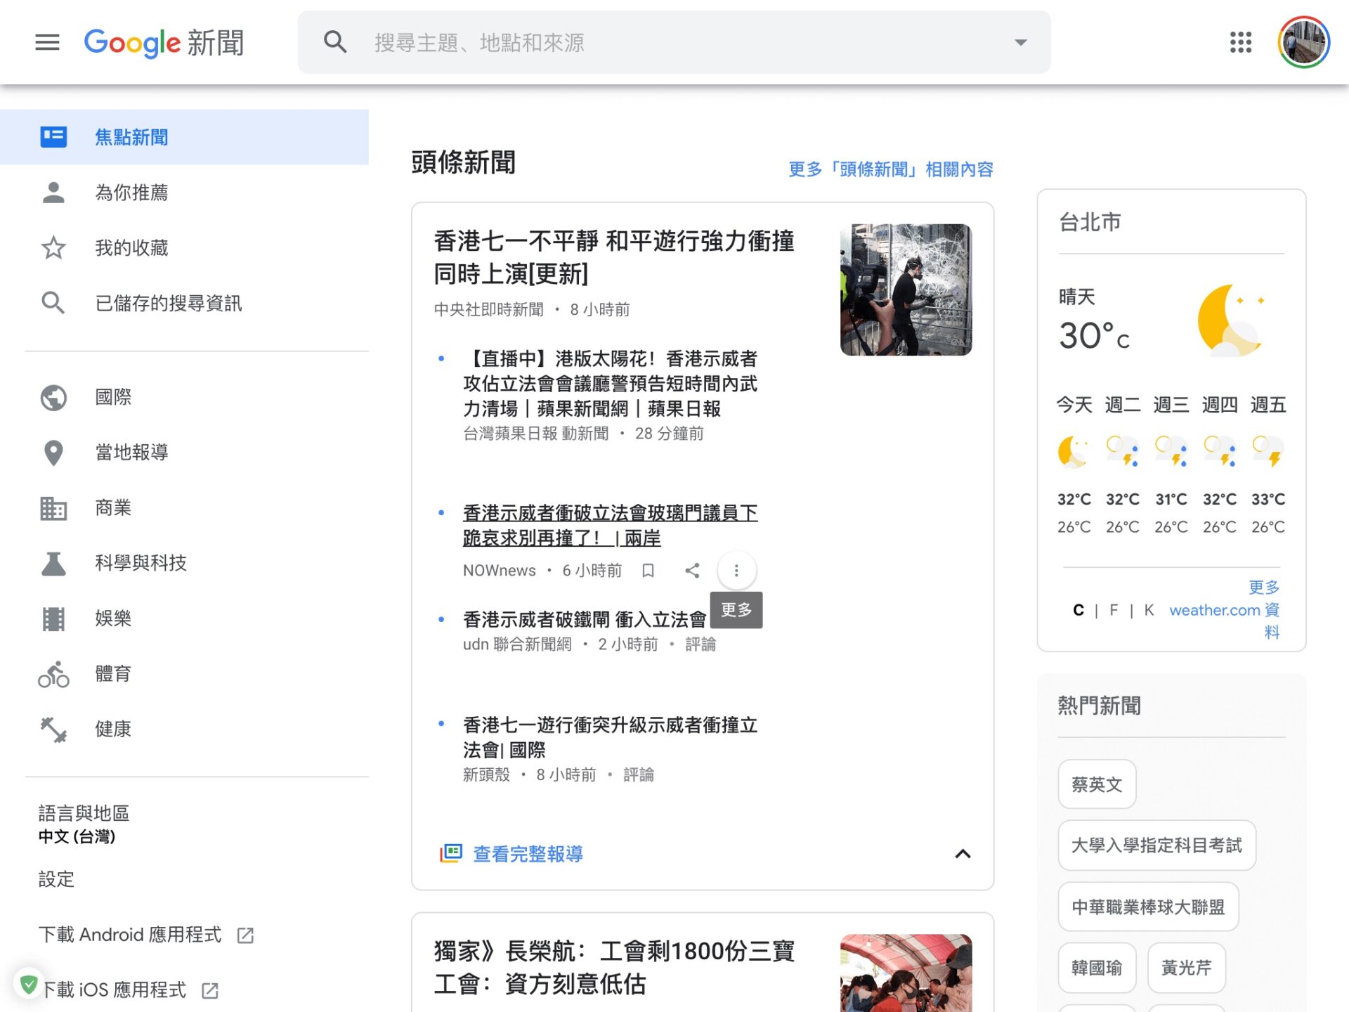This screenshot has height=1012, width=1349.
Task: Share the NOWnews article
Action: point(692,571)
